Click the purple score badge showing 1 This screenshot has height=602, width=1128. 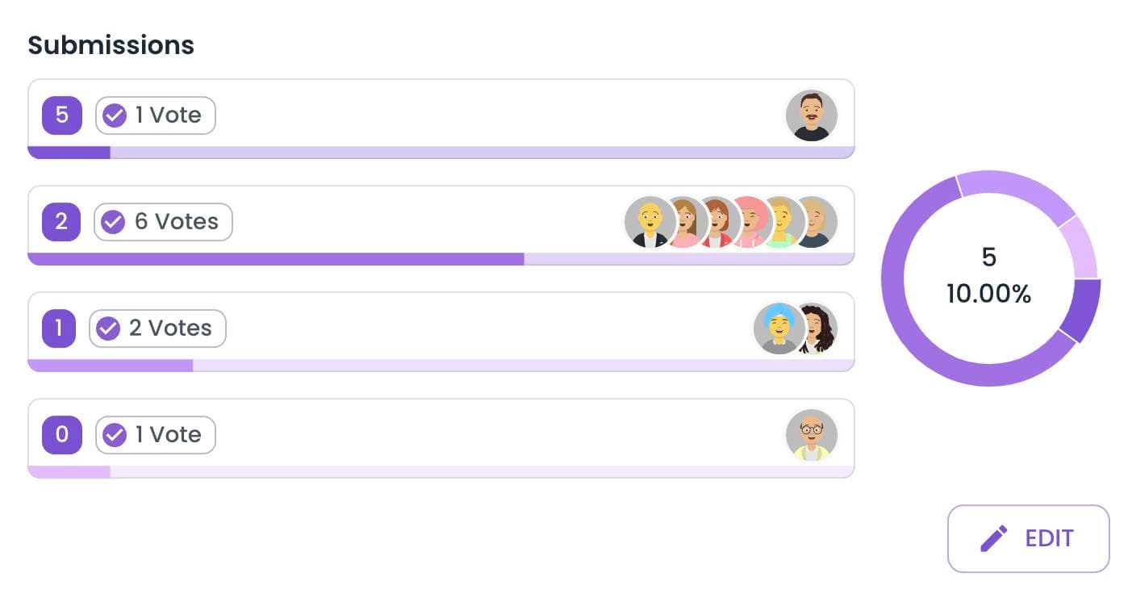(x=58, y=328)
